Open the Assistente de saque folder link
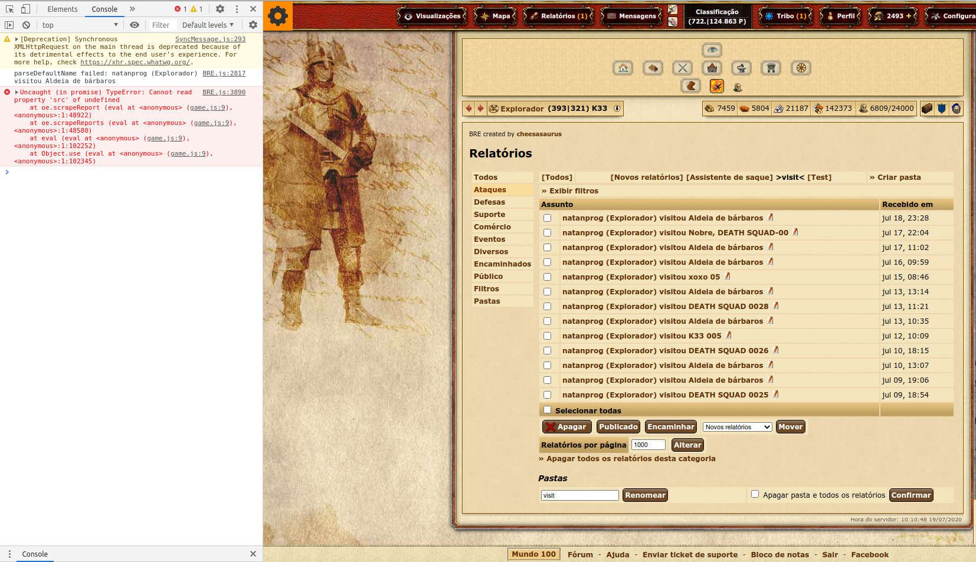Viewport: 976px width, 562px height. click(729, 178)
